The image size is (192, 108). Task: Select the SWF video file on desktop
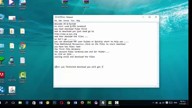pyautogui.click(x=12, y=4)
